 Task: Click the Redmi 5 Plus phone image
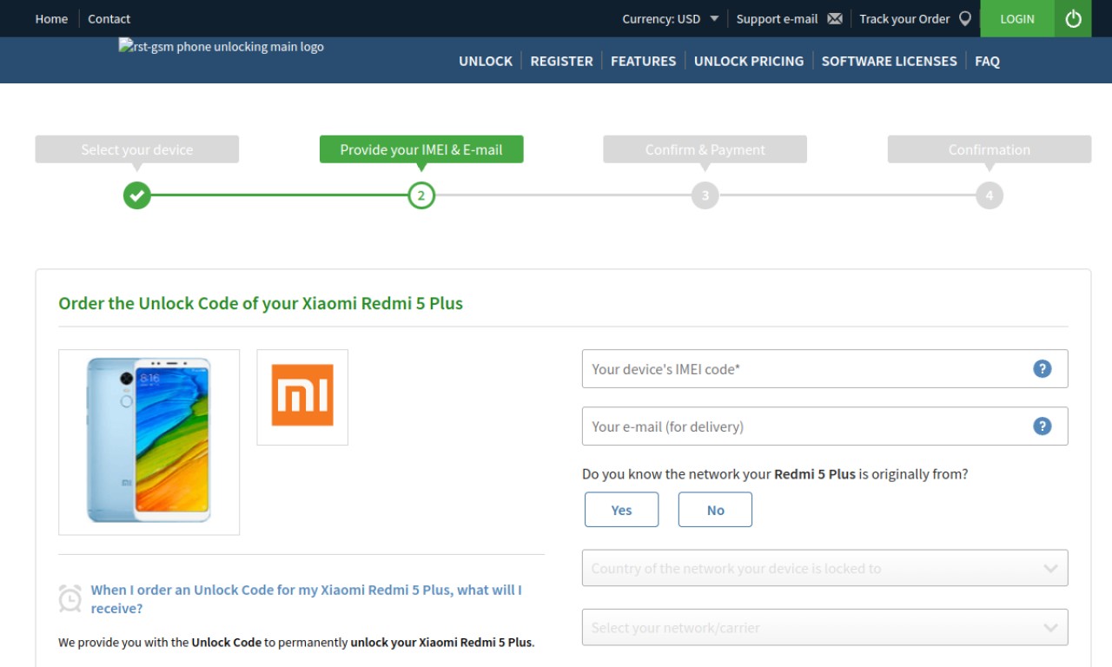pyautogui.click(x=149, y=441)
